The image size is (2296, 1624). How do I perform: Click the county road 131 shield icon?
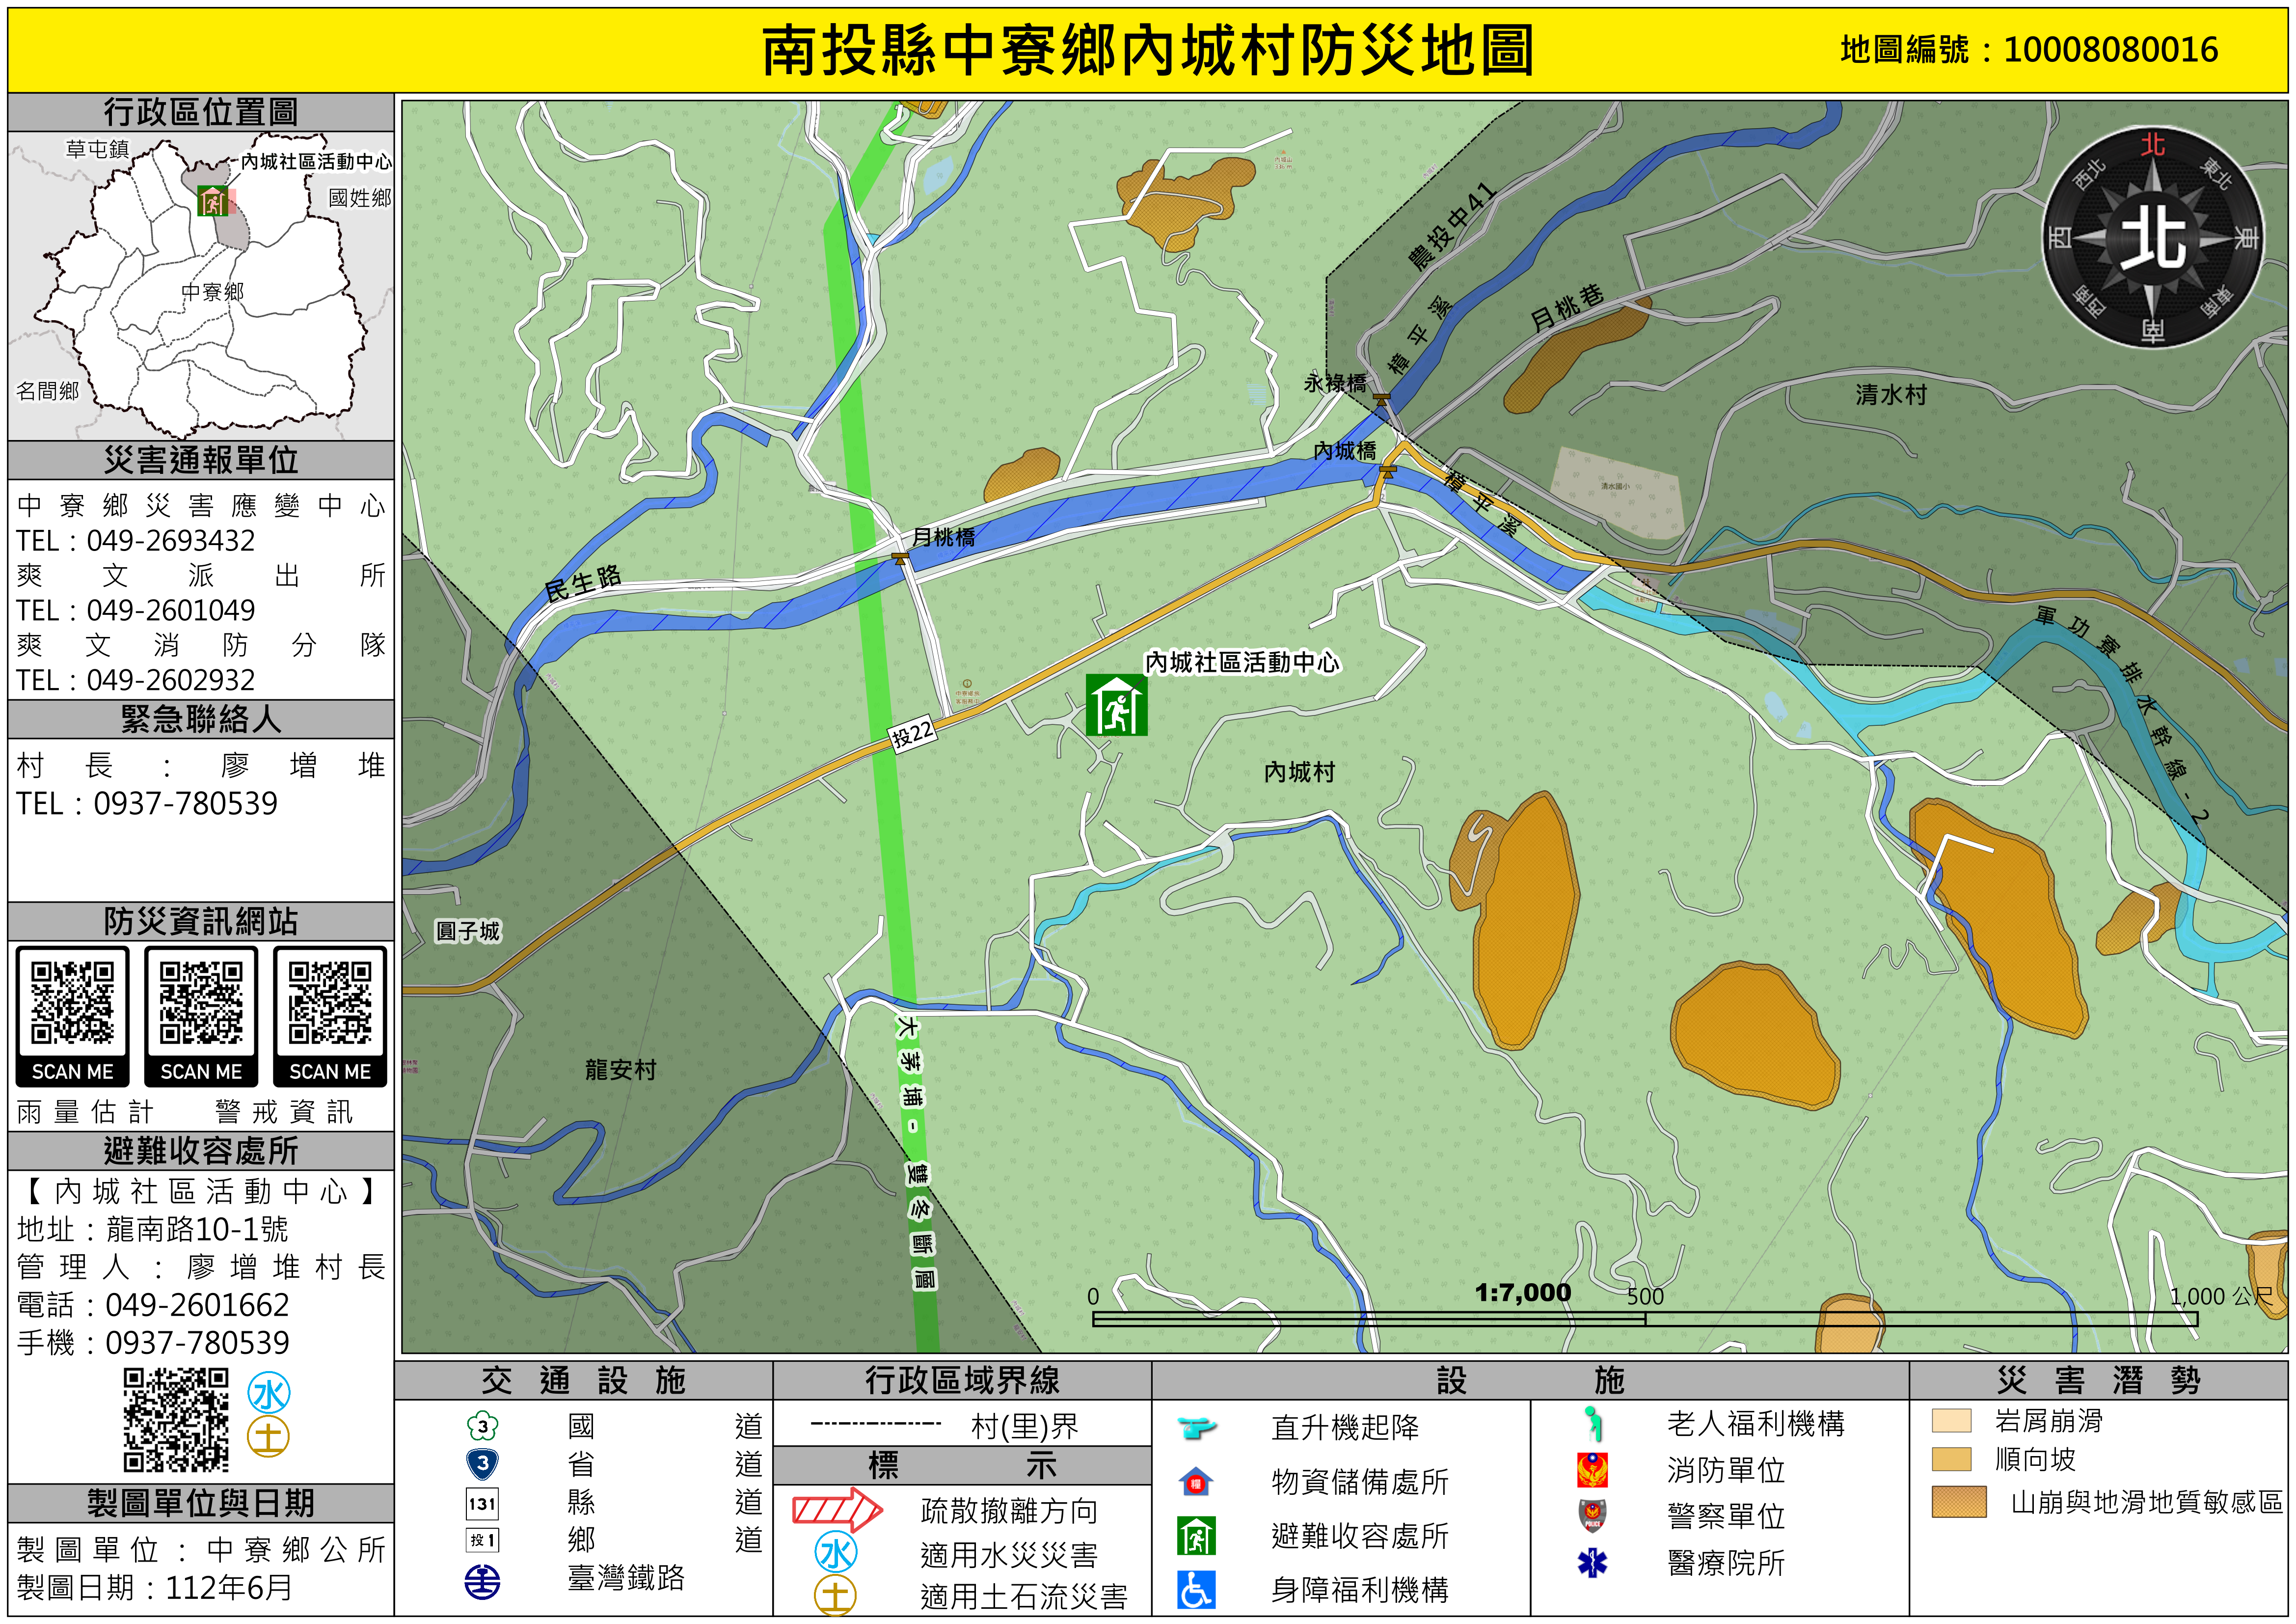(x=483, y=1503)
